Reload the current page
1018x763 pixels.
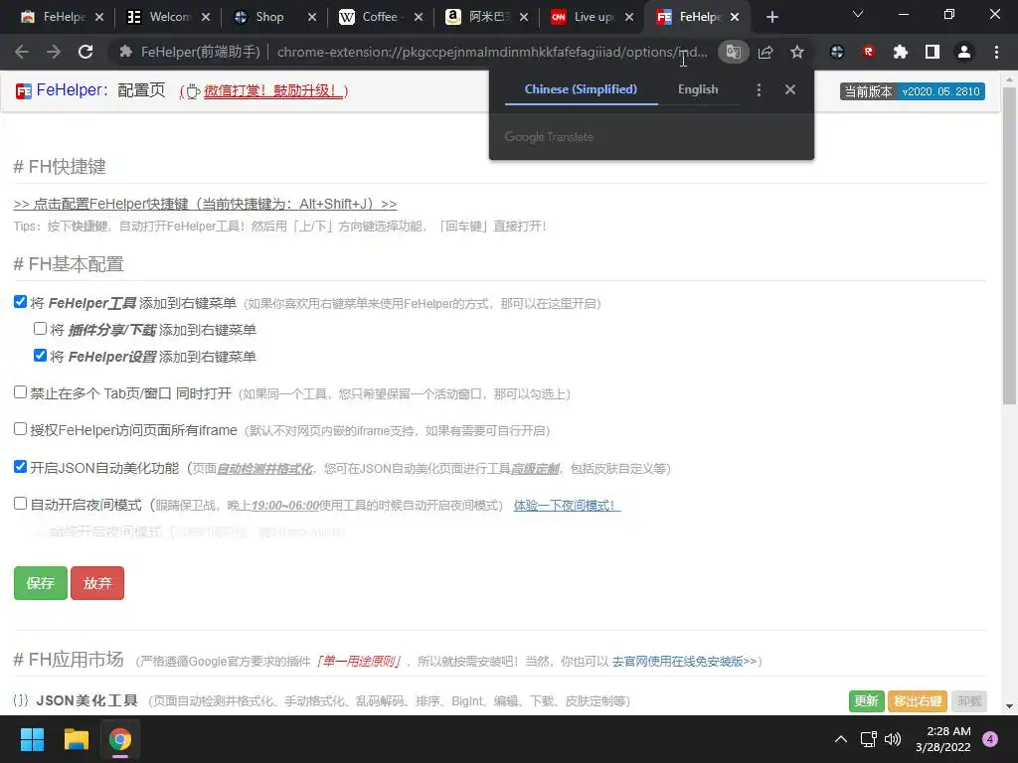pyautogui.click(x=85, y=52)
